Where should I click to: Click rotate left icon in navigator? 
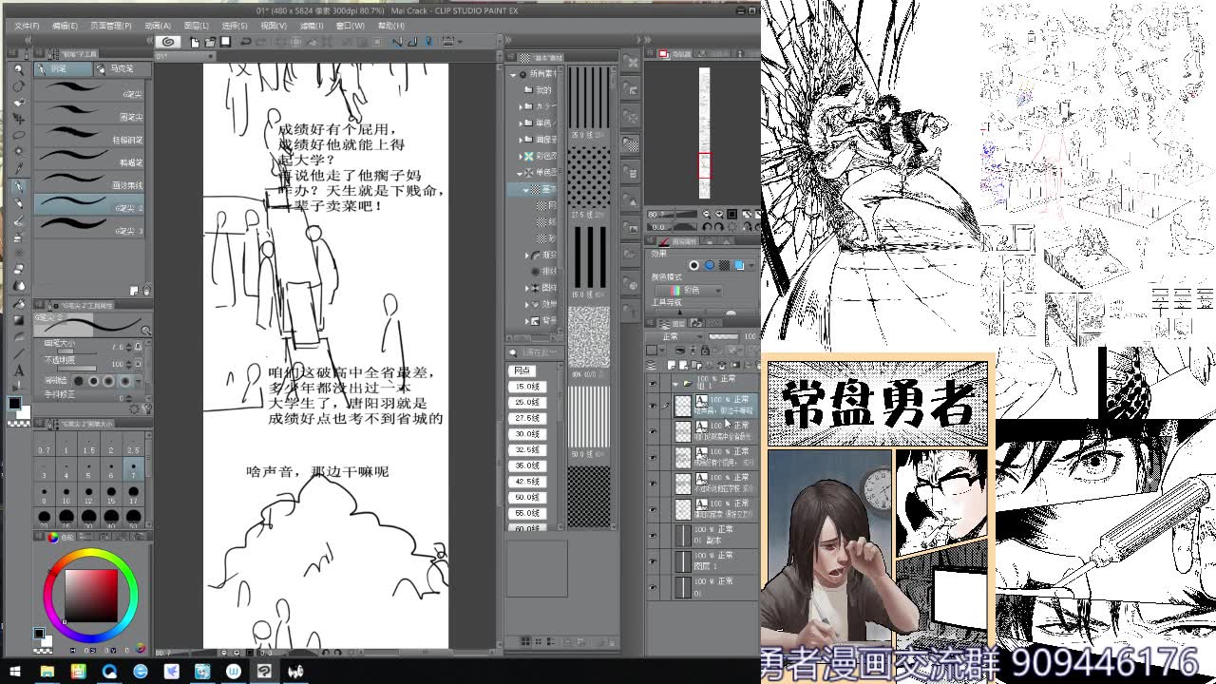[x=707, y=226]
